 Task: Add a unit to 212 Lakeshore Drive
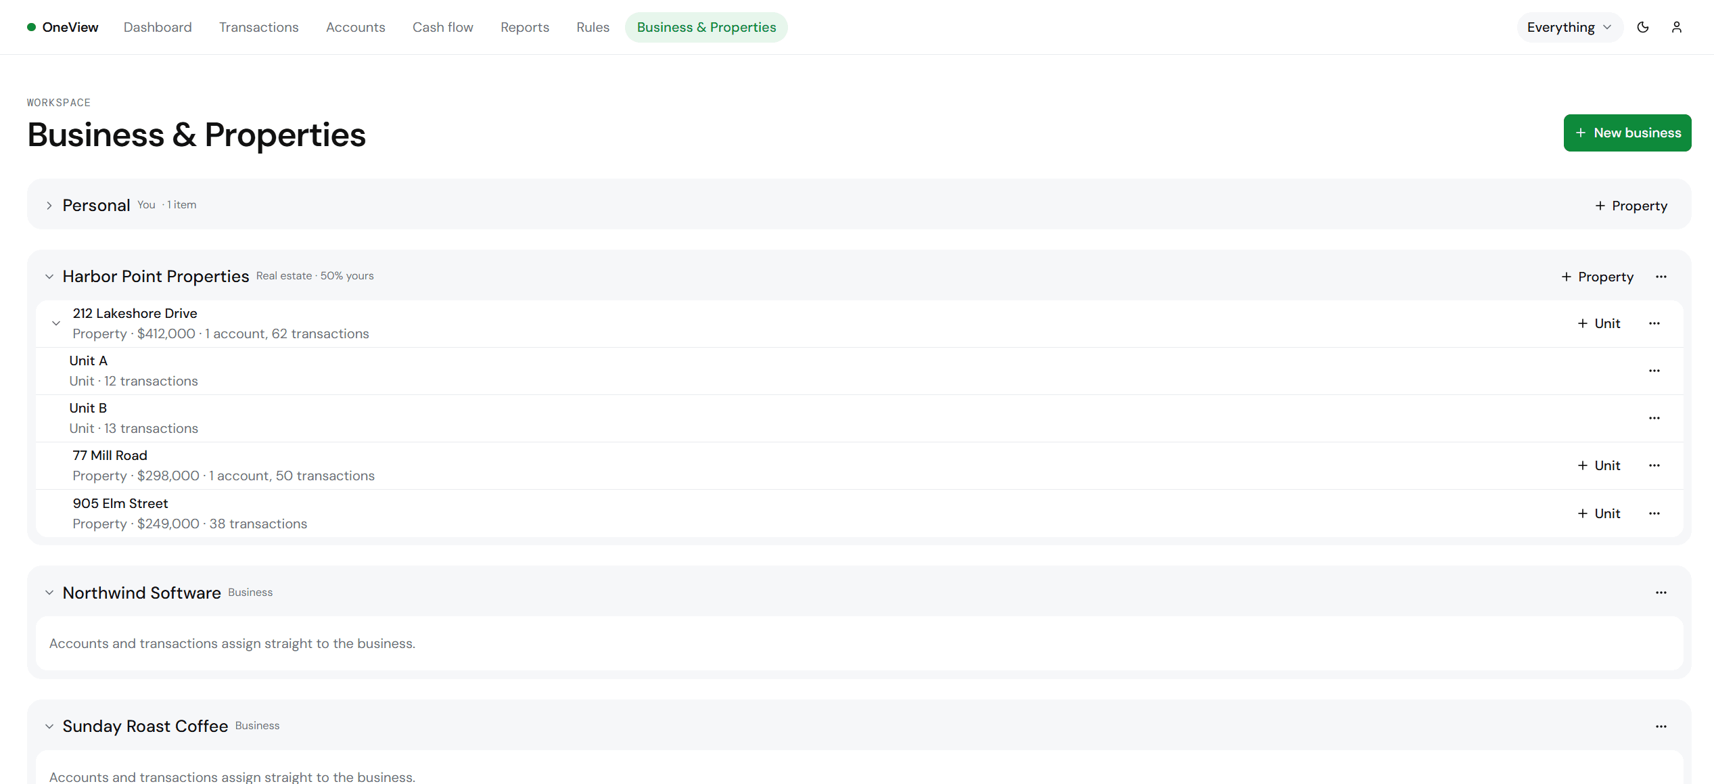1598,323
